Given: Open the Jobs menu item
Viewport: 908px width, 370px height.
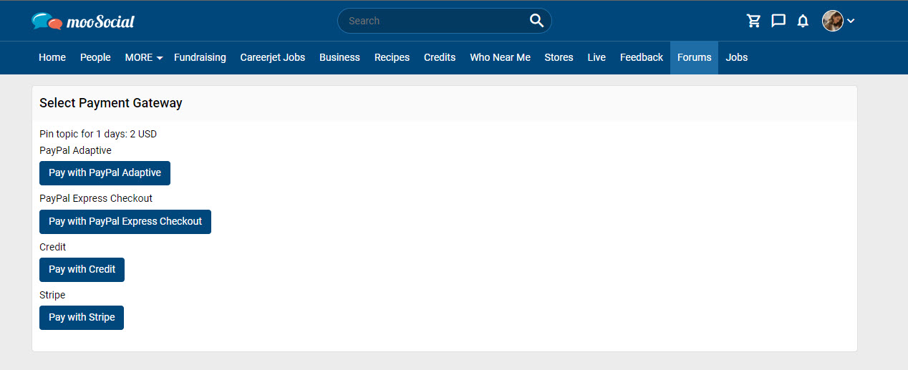Looking at the screenshot, I should pyautogui.click(x=736, y=57).
